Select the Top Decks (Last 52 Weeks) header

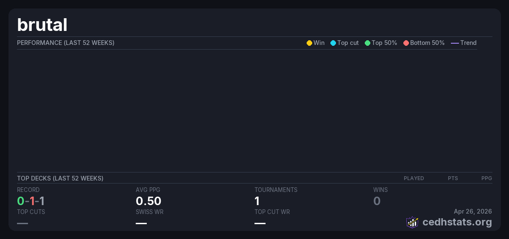click(60, 178)
